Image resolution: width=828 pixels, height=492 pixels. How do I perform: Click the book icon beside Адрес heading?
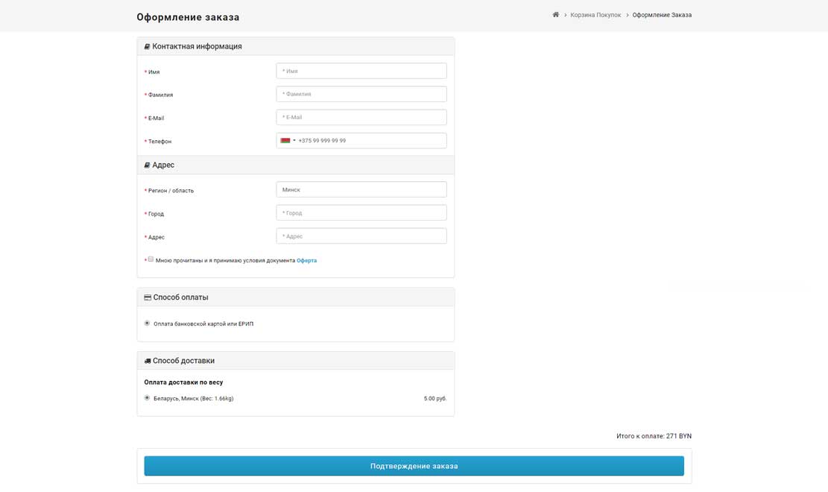147,165
